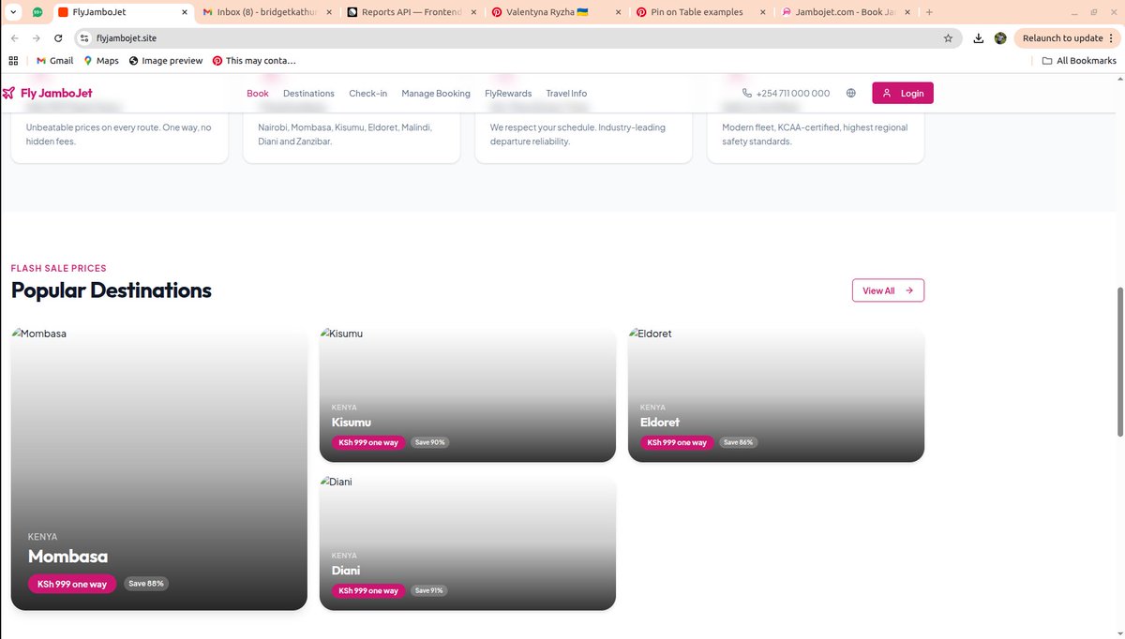Click the browser forward arrow
Viewport: 1125px width, 639px height.
(36, 38)
